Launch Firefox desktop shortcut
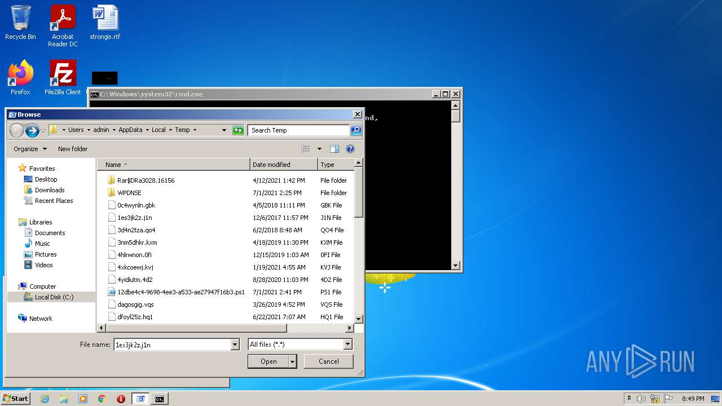Image resolution: width=722 pixels, height=406 pixels. click(x=20, y=77)
